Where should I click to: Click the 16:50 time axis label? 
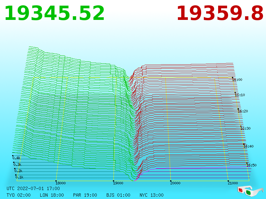pyautogui.click(x=251, y=165)
